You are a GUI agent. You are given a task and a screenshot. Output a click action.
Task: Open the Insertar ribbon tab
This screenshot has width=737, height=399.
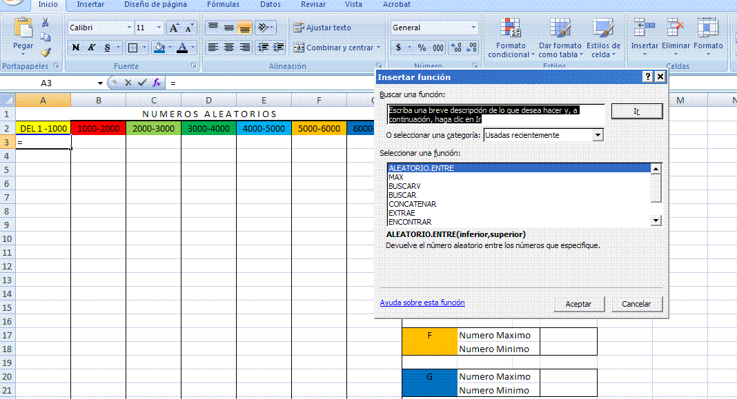click(x=90, y=4)
